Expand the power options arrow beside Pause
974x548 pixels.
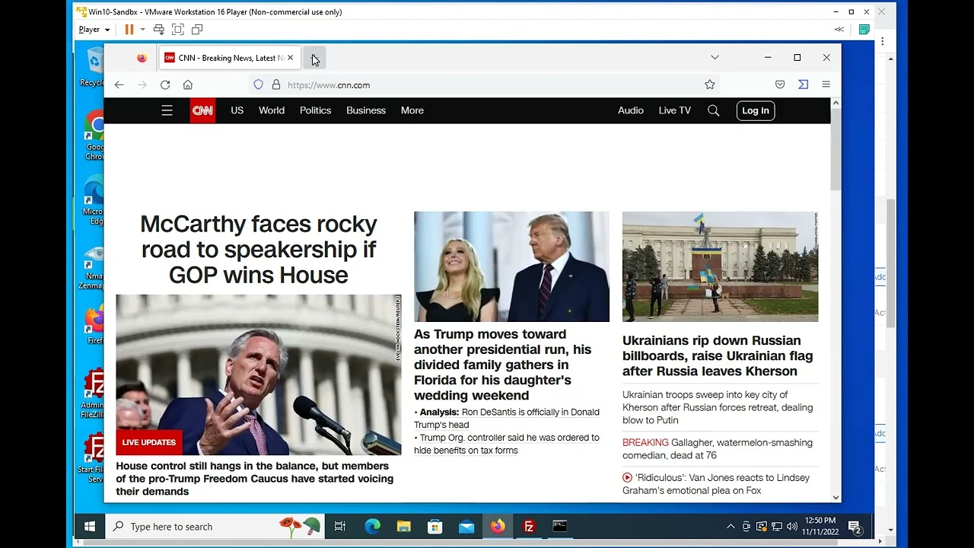pyautogui.click(x=142, y=30)
